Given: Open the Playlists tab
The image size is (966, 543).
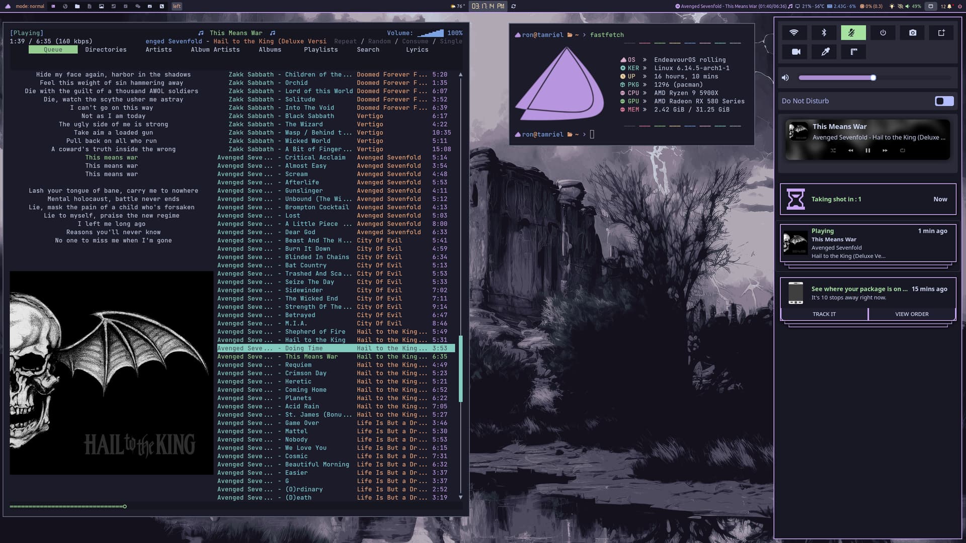Looking at the screenshot, I should pyautogui.click(x=320, y=49).
